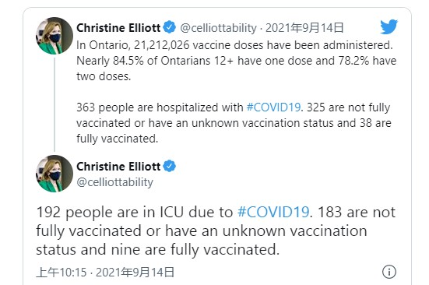Click verified badge beside the first Christine Elliott name
The width and height of the screenshot is (429, 285).
coord(170,27)
